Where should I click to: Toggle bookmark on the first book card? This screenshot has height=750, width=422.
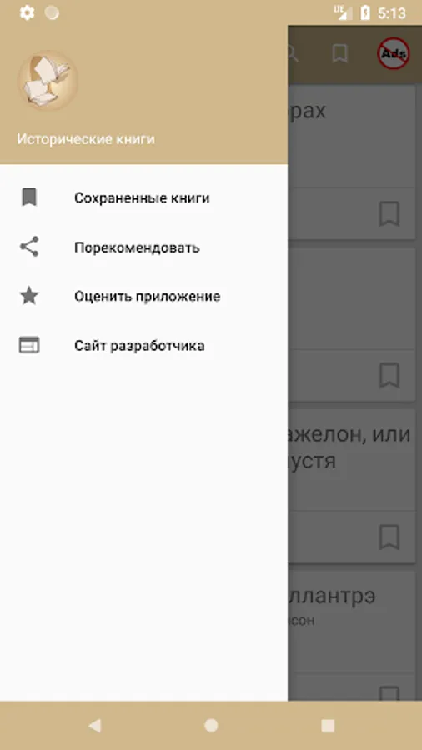(389, 214)
